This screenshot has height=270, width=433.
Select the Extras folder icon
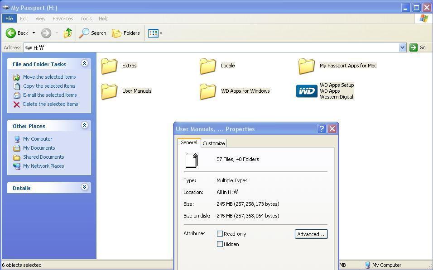click(109, 66)
